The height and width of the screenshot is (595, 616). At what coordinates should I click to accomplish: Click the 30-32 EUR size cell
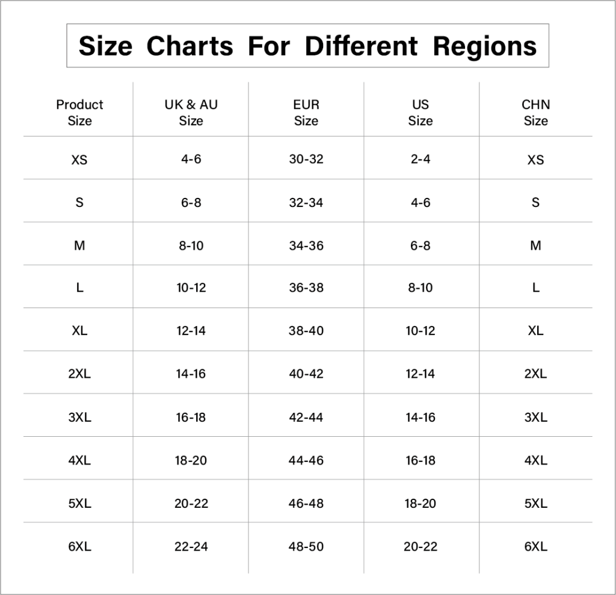click(x=306, y=159)
